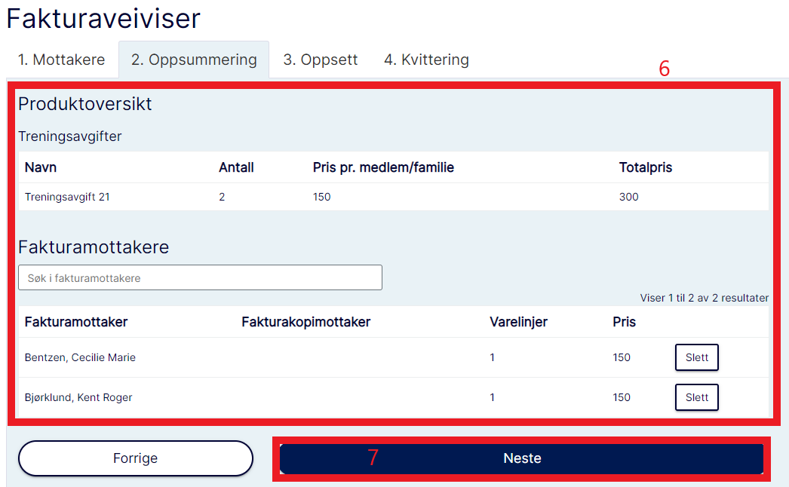
Task: Click the Treningsavgifter subheading
Action: click(x=70, y=136)
